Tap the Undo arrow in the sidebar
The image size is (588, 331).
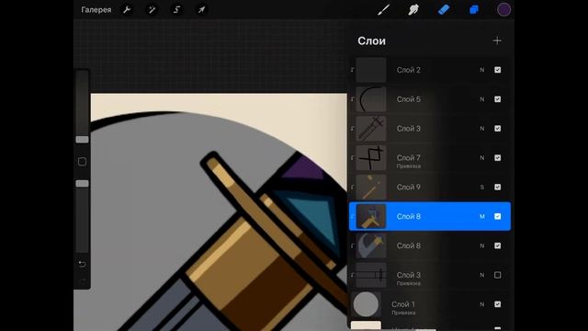tap(82, 264)
